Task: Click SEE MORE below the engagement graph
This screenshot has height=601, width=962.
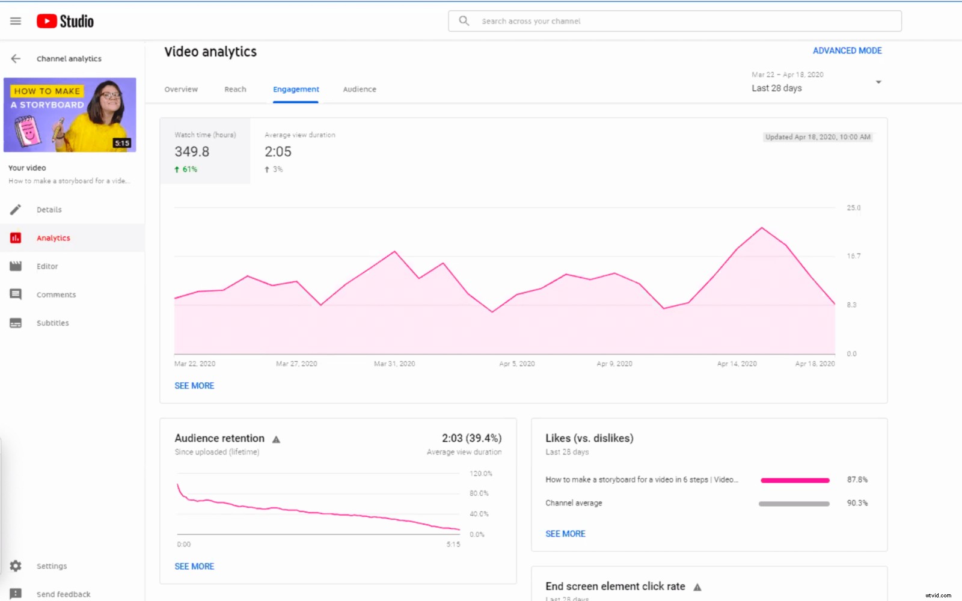Action: tap(194, 385)
